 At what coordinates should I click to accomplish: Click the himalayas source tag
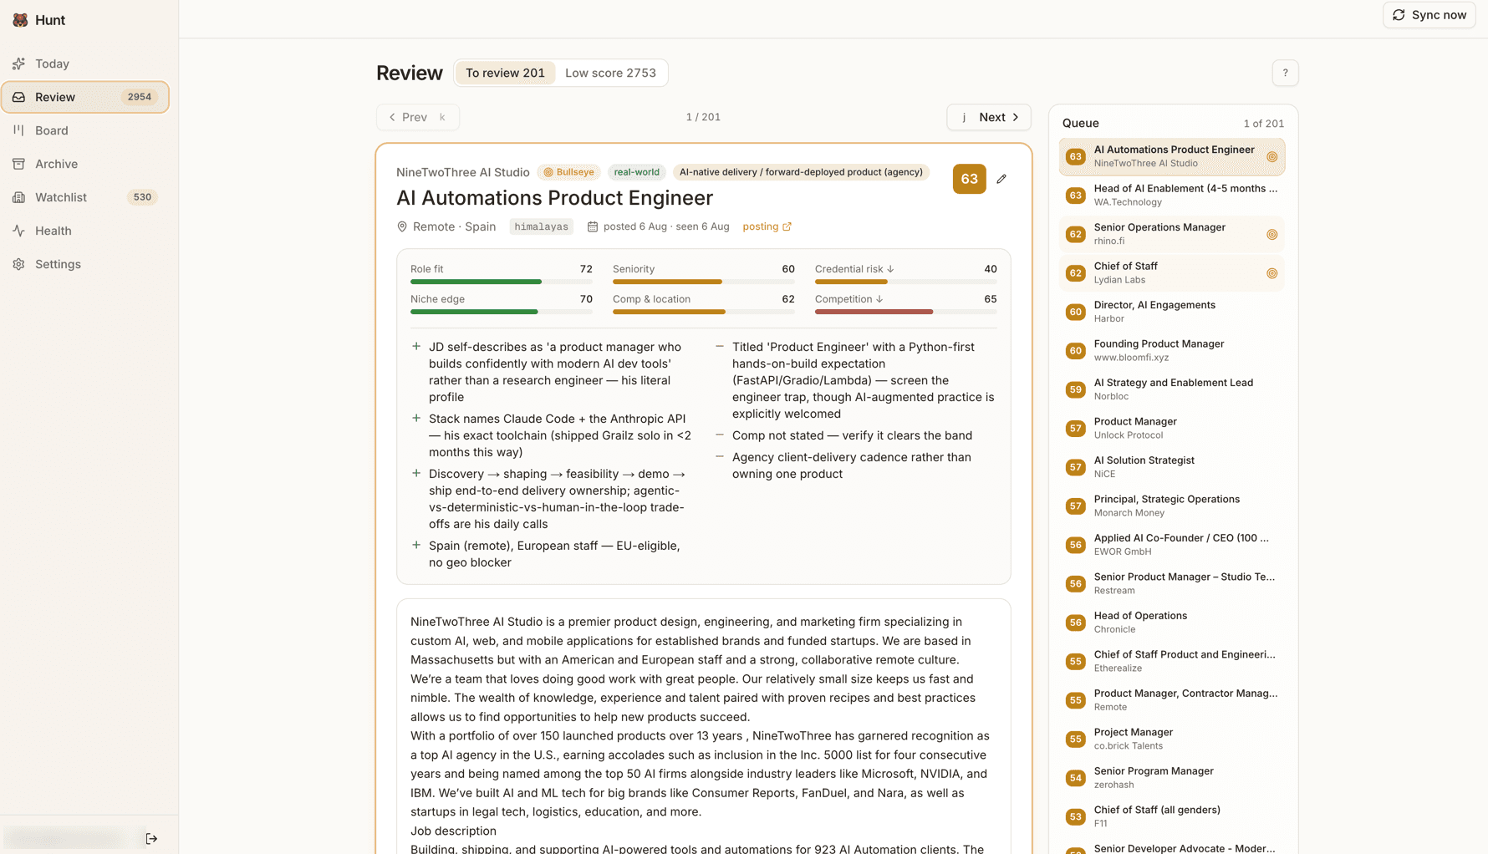541,226
